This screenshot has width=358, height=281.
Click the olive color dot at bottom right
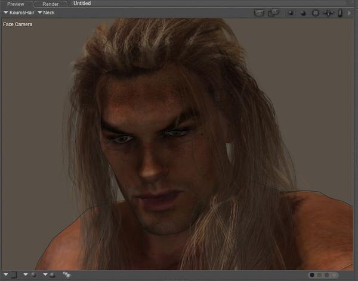[319, 275]
